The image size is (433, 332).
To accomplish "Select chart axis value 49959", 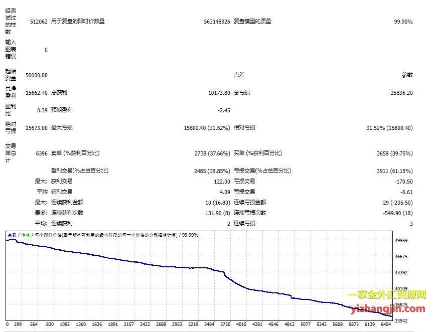I will pyautogui.click(x=401, y=241).
